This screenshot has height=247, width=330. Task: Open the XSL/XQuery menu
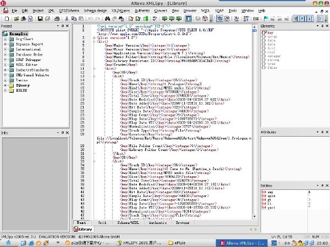click(120, 11)
